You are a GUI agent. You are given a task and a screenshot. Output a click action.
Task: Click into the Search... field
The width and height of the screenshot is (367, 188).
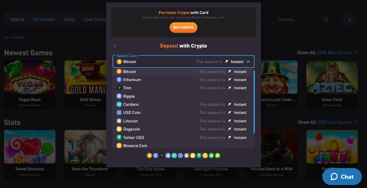click(304, 20)
